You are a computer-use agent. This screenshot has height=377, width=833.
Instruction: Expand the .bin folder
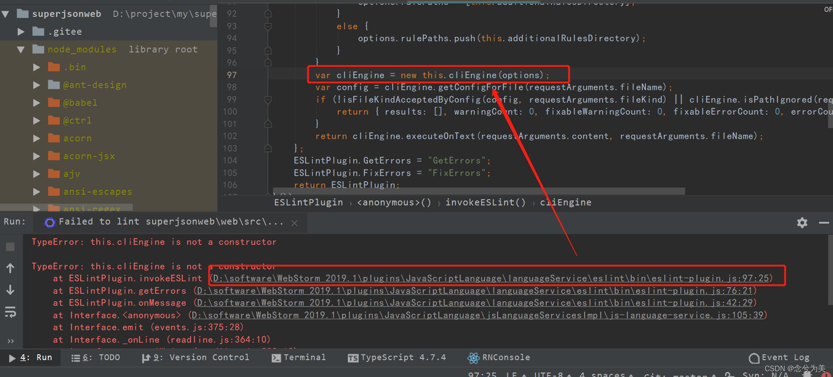pos(37,67)
